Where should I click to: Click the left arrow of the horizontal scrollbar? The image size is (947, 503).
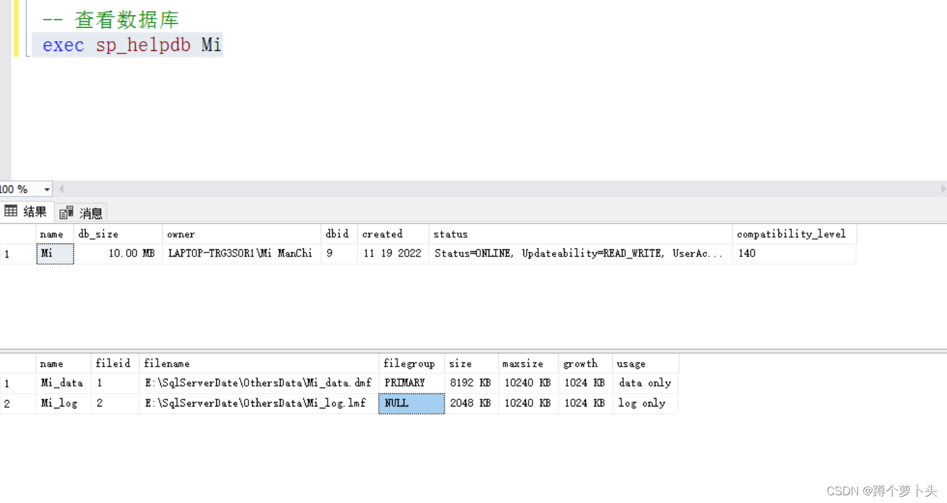point(61,188)
